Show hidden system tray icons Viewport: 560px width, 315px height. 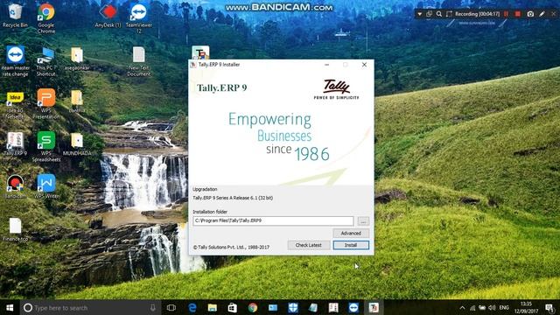463,307
